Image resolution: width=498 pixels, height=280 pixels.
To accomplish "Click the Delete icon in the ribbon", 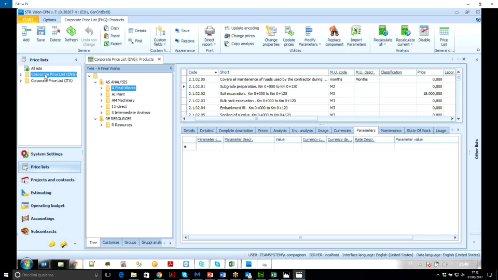I will (x=56, y=34).
